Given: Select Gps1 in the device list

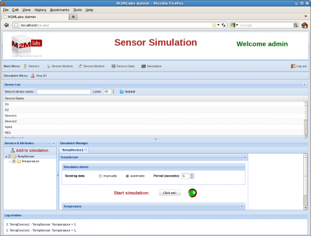Looking at the screenshot, I should [154, 127].
